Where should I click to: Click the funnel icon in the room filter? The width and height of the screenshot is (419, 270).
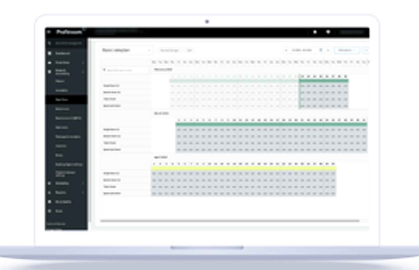pos(104,70)
